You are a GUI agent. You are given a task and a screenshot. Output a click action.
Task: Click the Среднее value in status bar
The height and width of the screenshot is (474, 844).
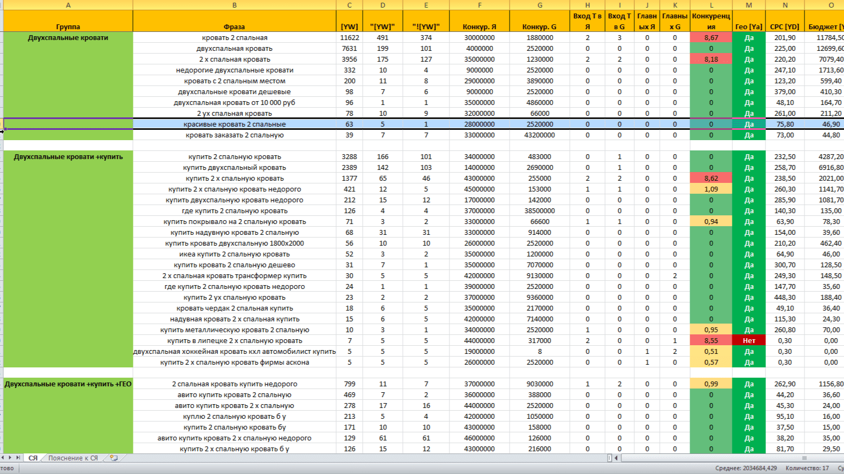745,468
